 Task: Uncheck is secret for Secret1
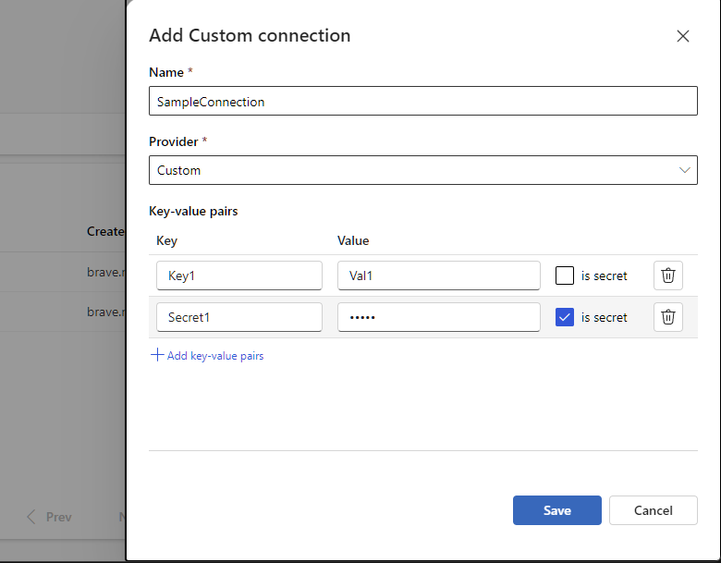[x=565, y=317]
